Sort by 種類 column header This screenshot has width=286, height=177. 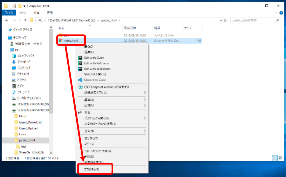coord(157,28)
